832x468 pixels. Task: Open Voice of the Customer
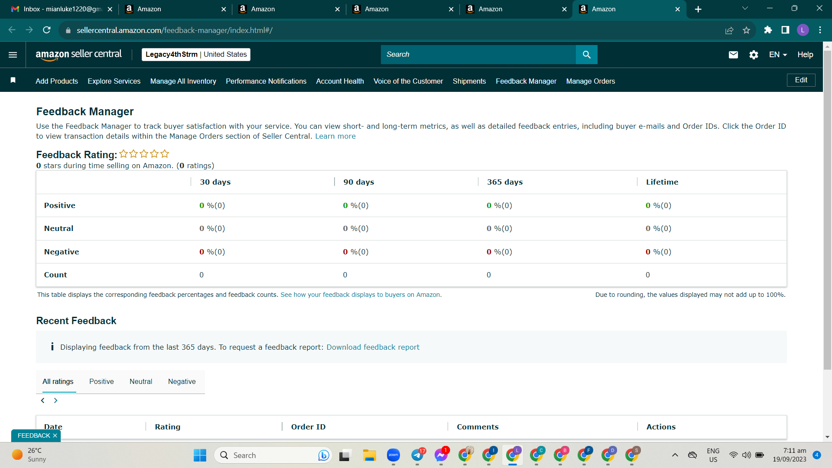point(408,81)
